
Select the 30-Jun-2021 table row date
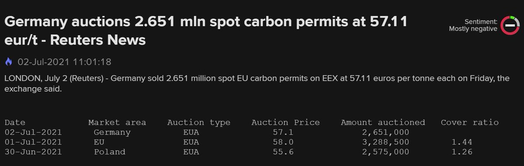point(33,152)
